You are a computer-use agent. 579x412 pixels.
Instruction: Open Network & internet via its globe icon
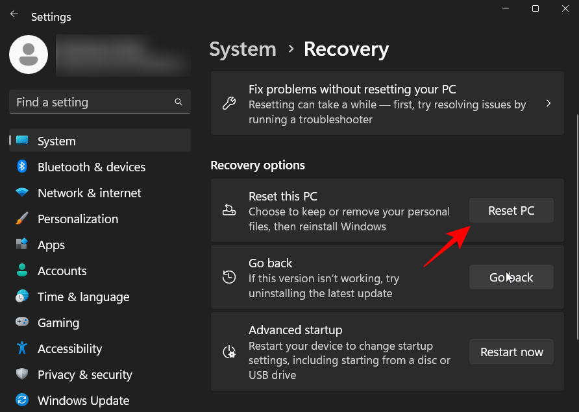(x=21, y=193)
